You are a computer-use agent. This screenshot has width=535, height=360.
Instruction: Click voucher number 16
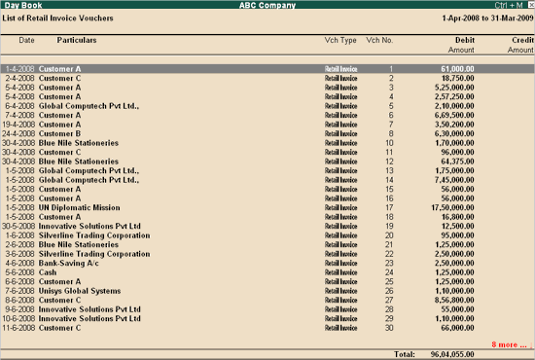tap(389, 198)
